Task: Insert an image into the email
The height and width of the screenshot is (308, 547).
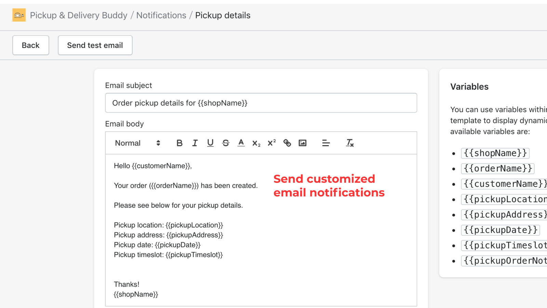Action: (303, 143)
